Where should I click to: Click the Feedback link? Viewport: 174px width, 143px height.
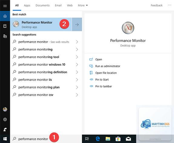tap(156, 5)
